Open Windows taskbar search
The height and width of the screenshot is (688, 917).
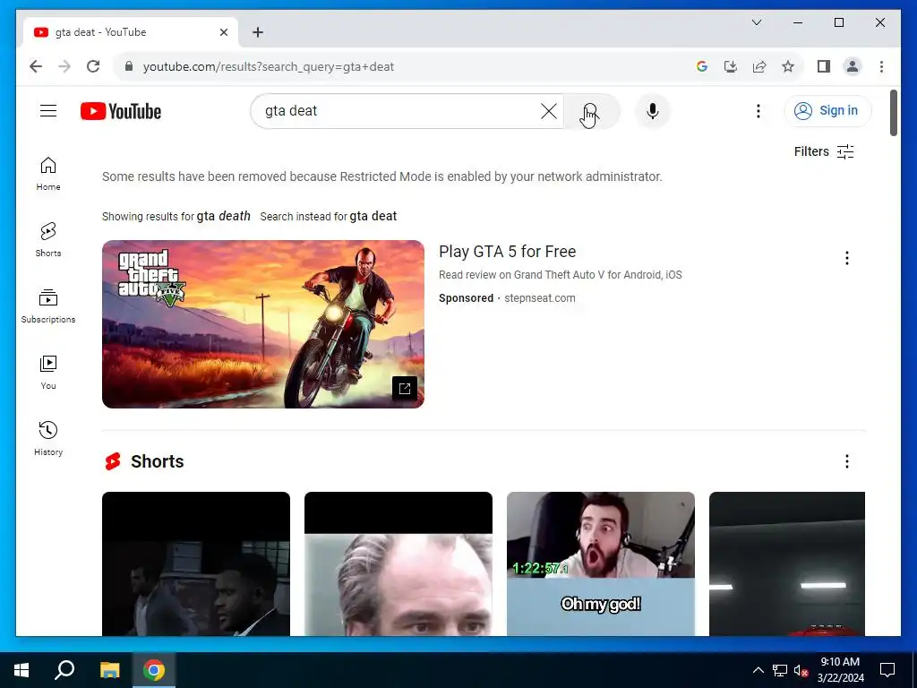[64, 670]
